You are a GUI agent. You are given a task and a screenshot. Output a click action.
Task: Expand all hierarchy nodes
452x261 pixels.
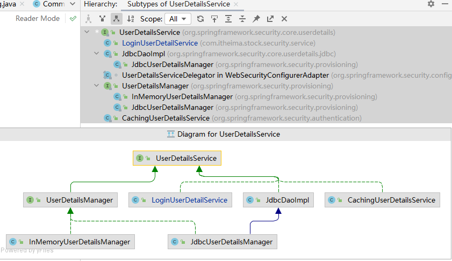coord(228,19)
